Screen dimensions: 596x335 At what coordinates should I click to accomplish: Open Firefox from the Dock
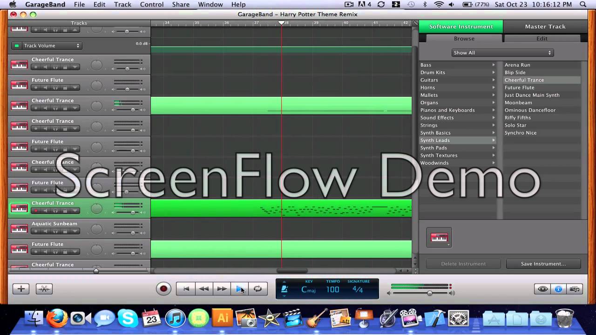pyautogui.click(x=57, y=319)
